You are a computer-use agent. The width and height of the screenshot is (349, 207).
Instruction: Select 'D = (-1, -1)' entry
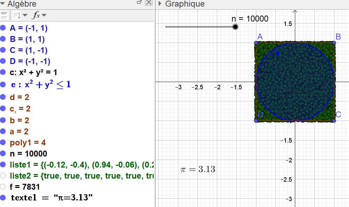[30, 61]
